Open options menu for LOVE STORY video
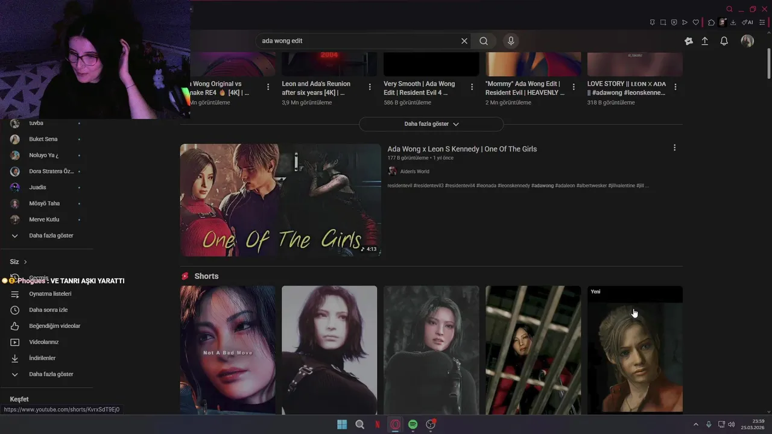 click(675, 87)
